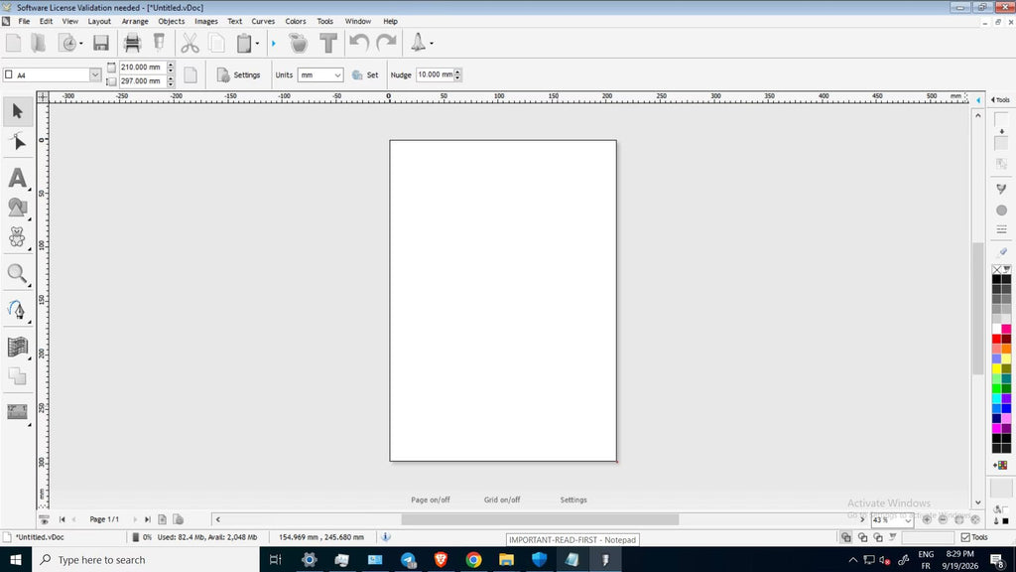
Task: Zoom in with the plus button
Action: [x=927, y=519]
